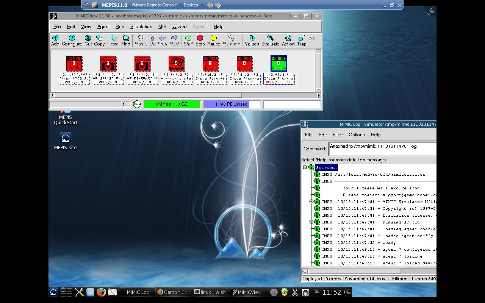
Task: Select agent 5 Cisco Systems icon
Action: [211, 63]
